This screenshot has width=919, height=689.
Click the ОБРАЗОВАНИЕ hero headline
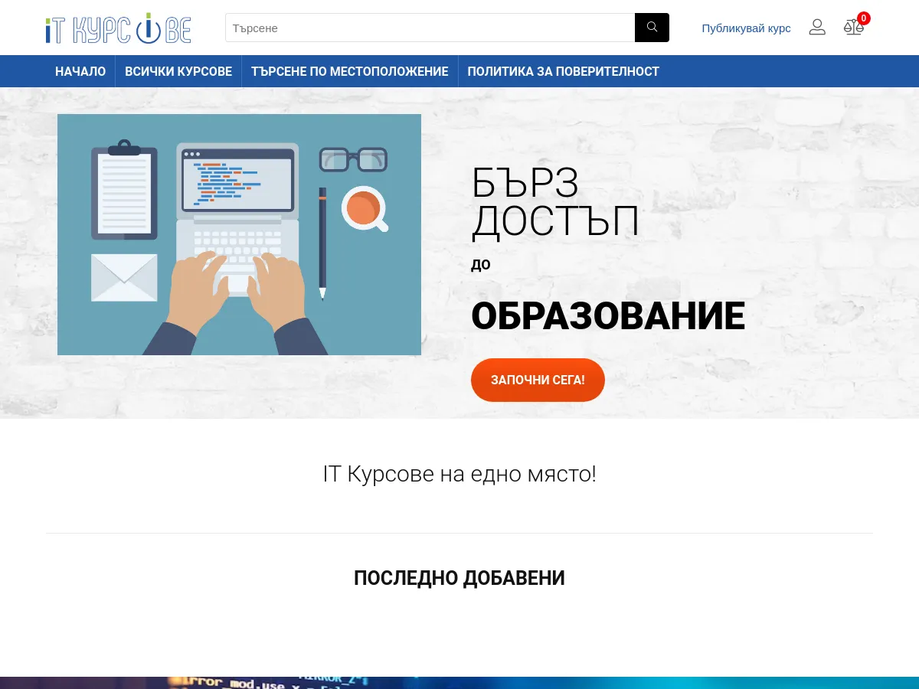607,316
